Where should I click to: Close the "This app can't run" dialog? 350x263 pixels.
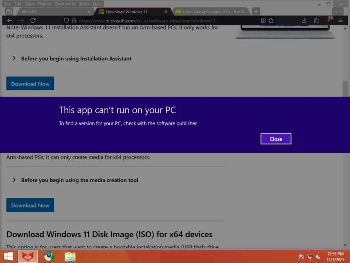(276, 139)
